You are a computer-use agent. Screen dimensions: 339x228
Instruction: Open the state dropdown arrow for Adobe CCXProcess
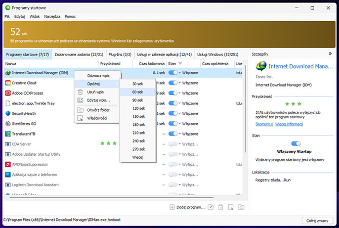[x=180, y=93]
